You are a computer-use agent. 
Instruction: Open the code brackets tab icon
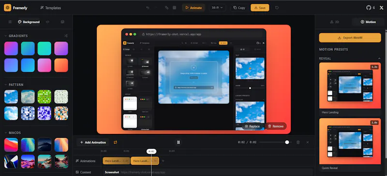pos(47,22)
